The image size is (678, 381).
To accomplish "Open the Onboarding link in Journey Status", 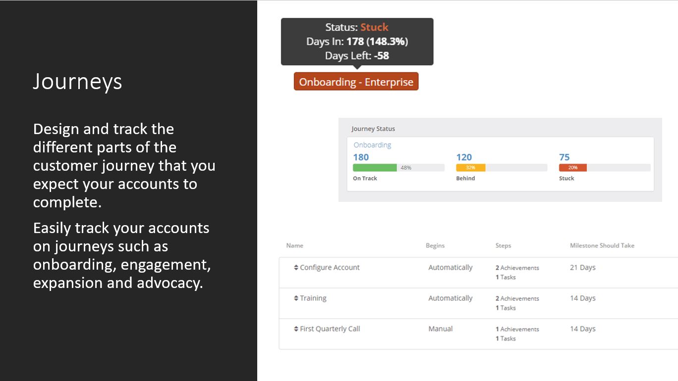I will pos(372,145).
